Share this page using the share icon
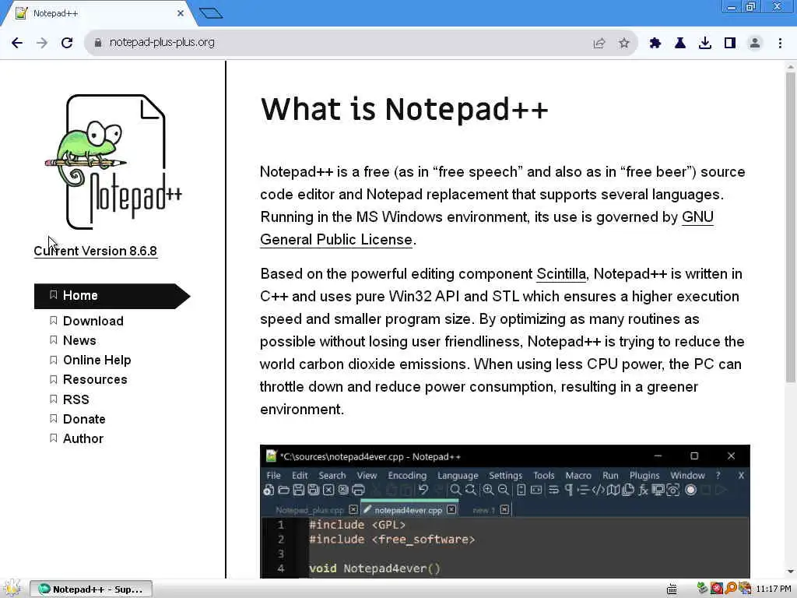The image size is (797, 598). tap(599, 43)
